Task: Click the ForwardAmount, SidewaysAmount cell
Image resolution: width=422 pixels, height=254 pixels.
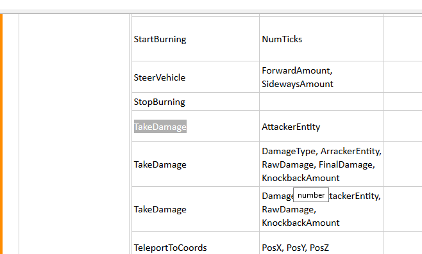Action: click(x=321, y=77)
